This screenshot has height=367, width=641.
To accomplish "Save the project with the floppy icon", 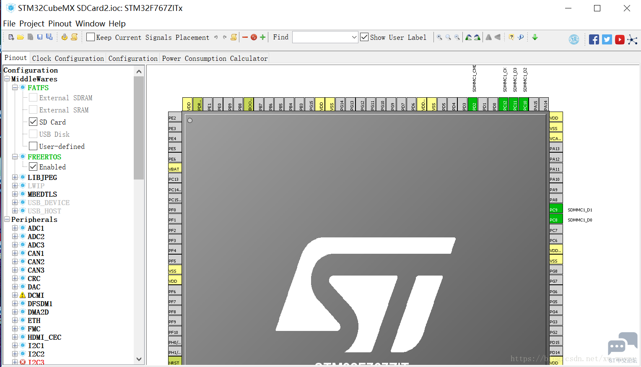I will pos(40,37).
